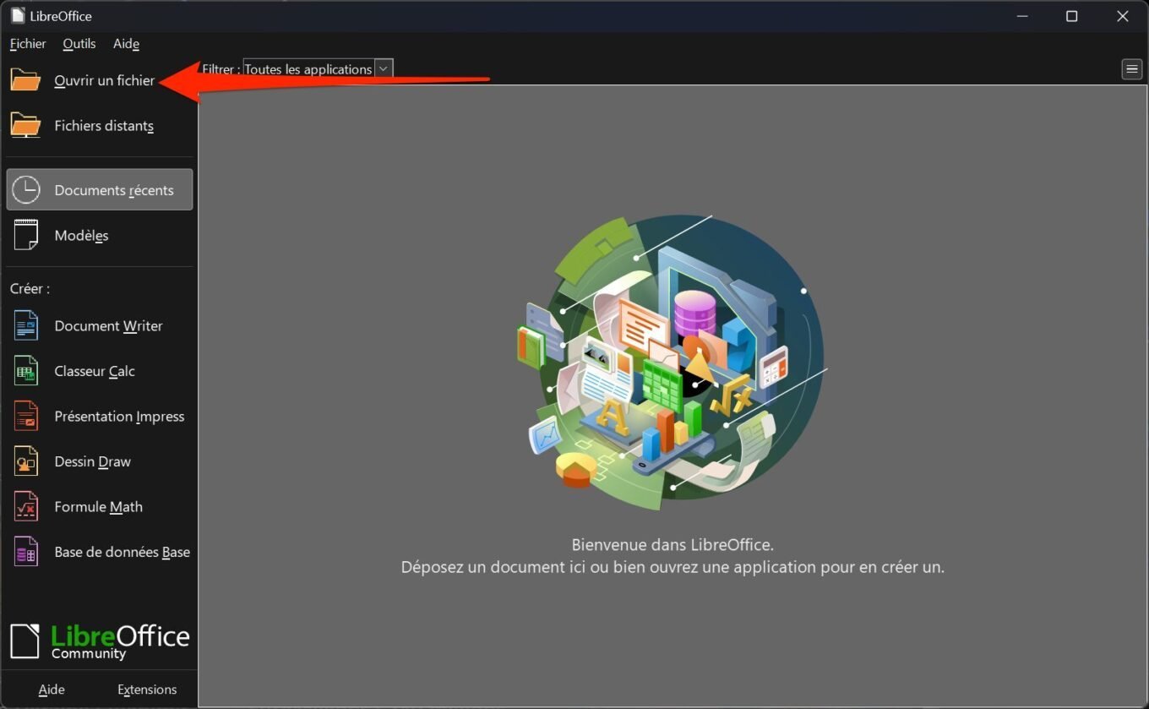Click the orange Ouvrir un fichier folder icon

pos(25,80)
